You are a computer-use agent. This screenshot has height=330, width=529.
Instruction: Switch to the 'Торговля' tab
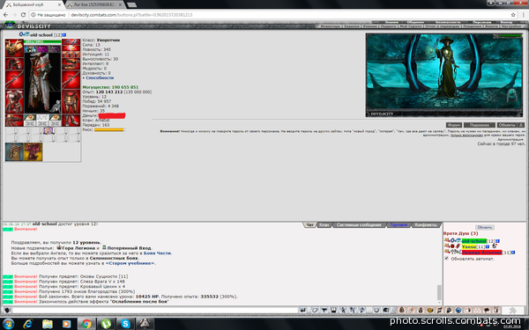399,224
